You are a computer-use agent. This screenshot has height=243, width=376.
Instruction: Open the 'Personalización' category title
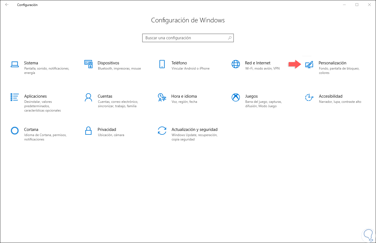click(332, 63)
